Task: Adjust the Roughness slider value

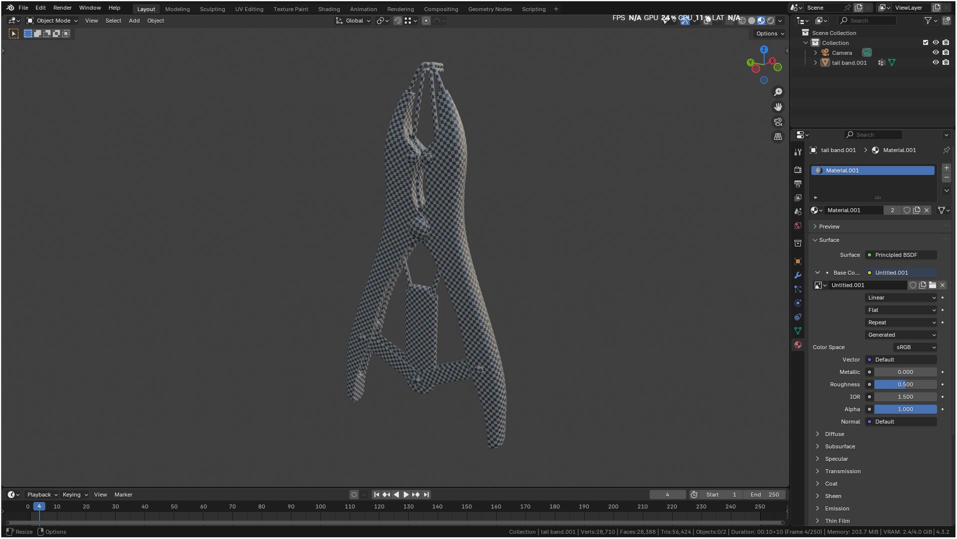Action: coord(905,385)
